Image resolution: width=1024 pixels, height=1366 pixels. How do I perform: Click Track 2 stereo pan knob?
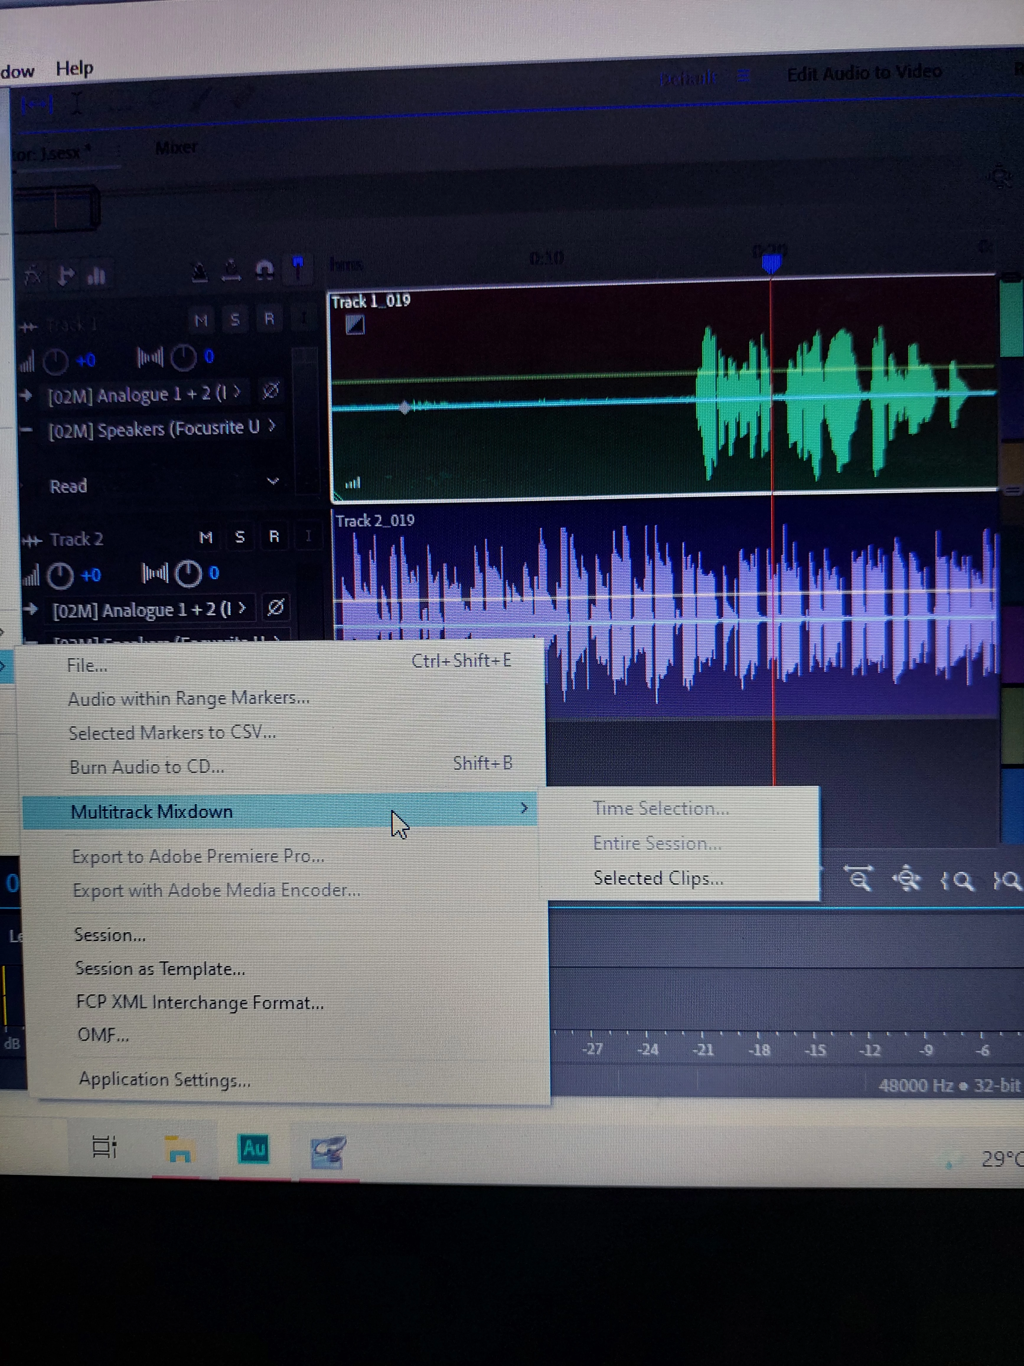click(x=188, y=574)
